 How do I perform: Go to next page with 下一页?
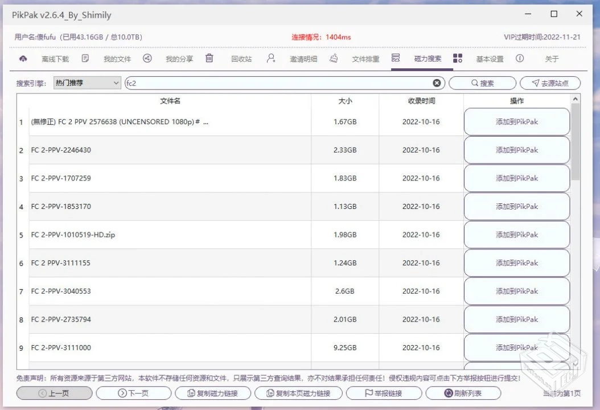pos(133,393)
